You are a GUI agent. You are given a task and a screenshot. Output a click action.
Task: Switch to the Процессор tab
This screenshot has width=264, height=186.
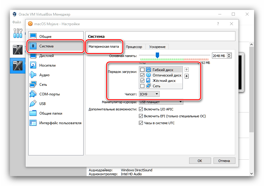[134, 47]
